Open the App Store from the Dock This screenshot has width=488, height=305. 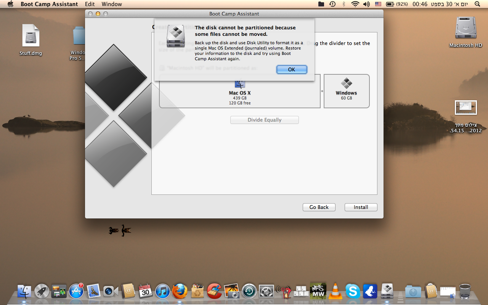click(x=76, y=292)
